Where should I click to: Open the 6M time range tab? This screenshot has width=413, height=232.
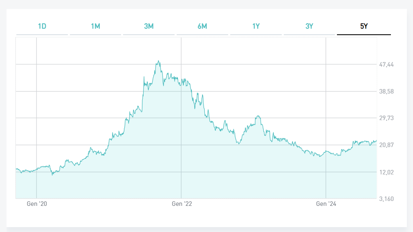[x=202, y=27]
